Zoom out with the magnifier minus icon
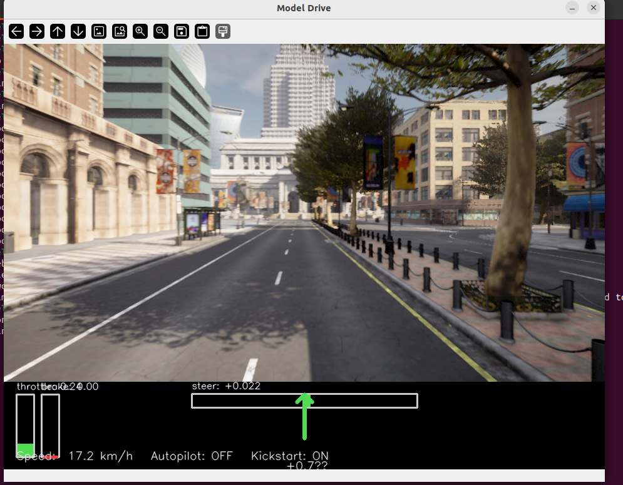 pos(161,31)
